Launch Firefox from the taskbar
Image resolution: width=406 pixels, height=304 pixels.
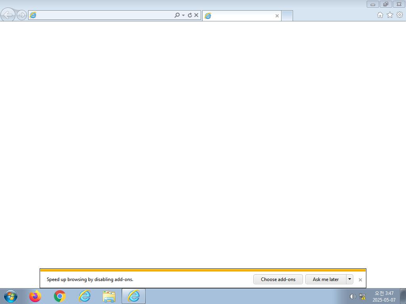pyautogui.click(x=35, y=296)
